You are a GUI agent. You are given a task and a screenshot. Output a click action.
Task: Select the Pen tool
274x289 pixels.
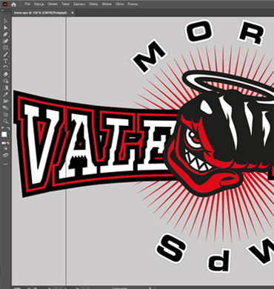click(x=5, y=34)
